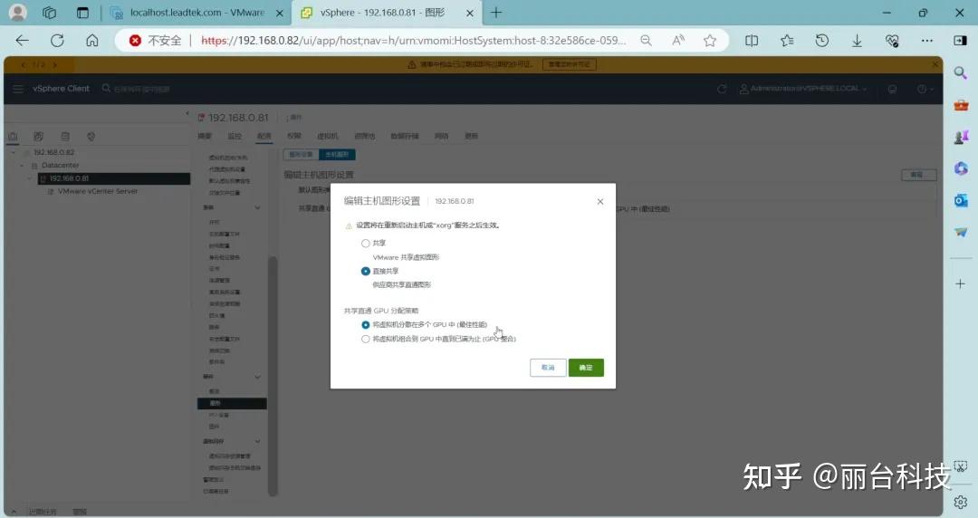Go to browser home page
Screen dimensions: 978x518
[x=92, y=41]
